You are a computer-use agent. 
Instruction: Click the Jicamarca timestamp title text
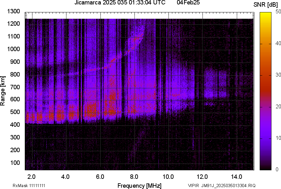(120, 3)
